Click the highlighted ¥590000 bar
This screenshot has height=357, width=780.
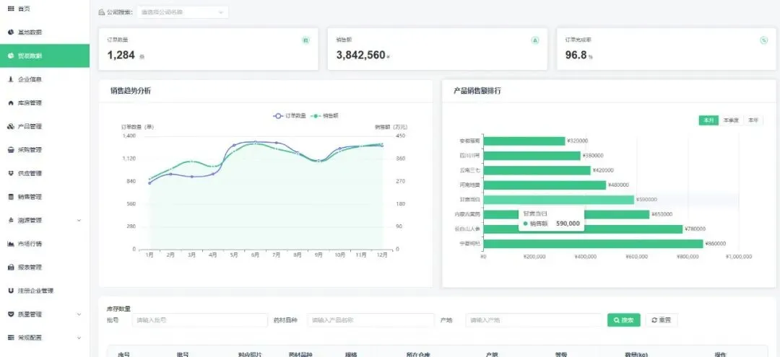pyautogui.click(x=558, y=200)
